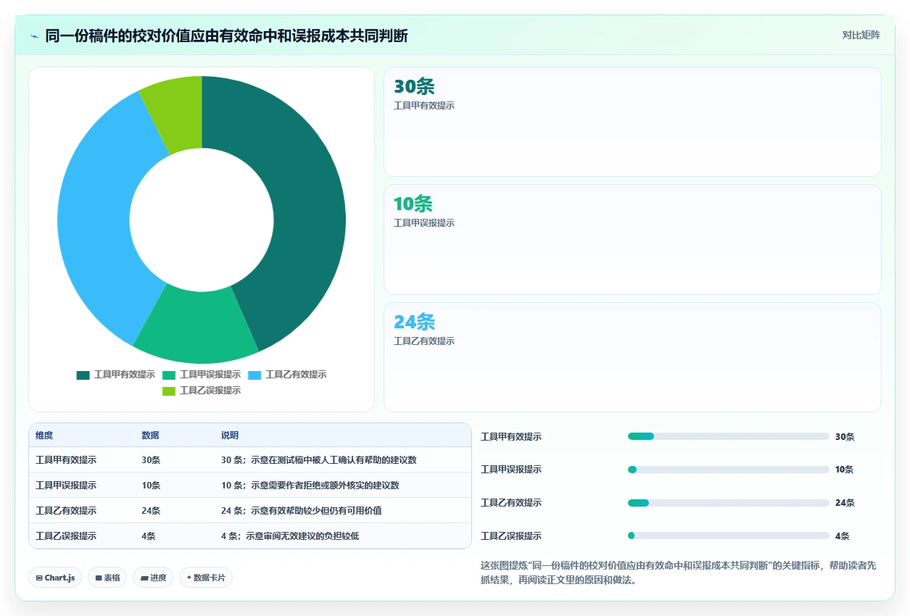This screenshot has width=910, height=616.
Task: Click the 进度 tag chip
Action: pos(153,578)
